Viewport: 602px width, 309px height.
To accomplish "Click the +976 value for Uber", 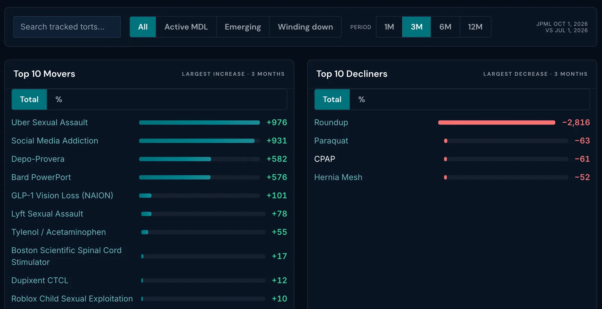I will [277, 122].
